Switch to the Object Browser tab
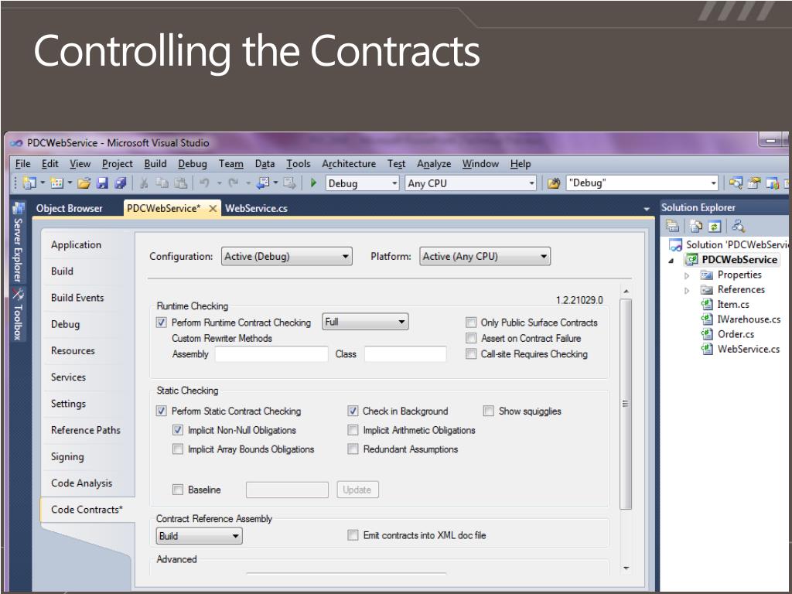 69,208
